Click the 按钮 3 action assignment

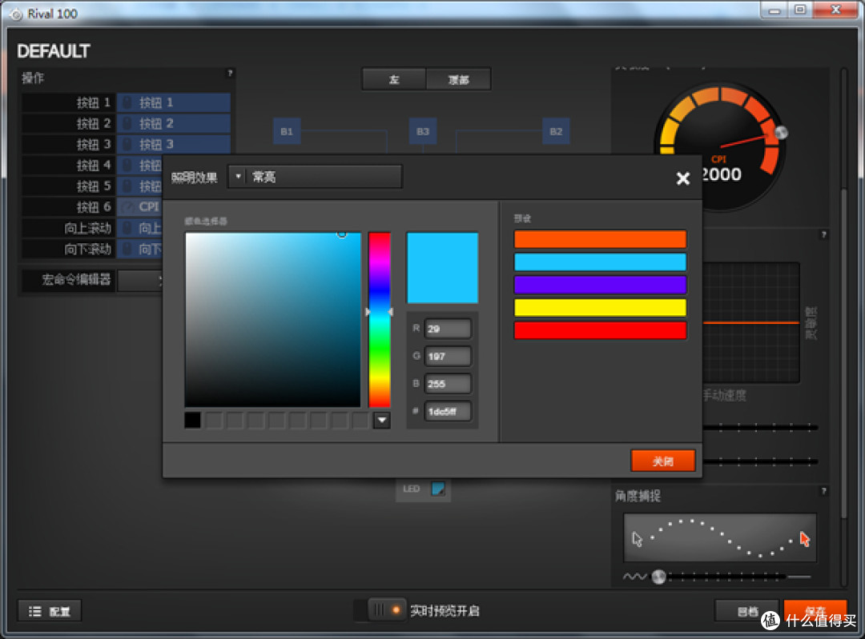click(174, 144)
